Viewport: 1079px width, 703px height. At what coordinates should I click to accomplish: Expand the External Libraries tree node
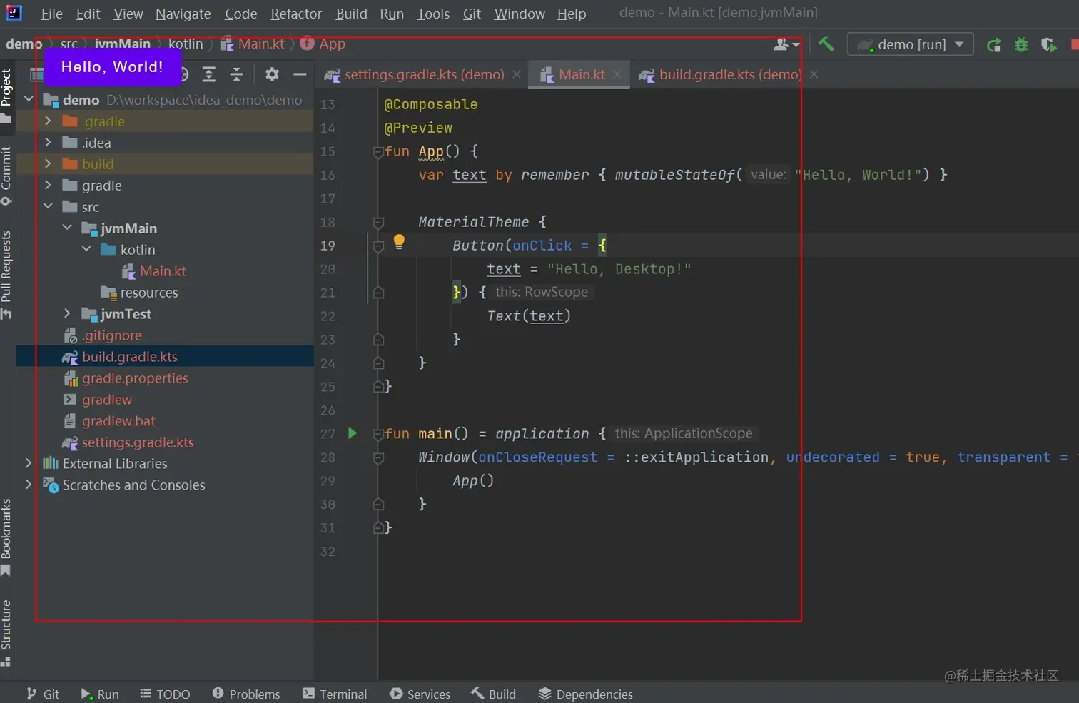(x=29, y=463)
